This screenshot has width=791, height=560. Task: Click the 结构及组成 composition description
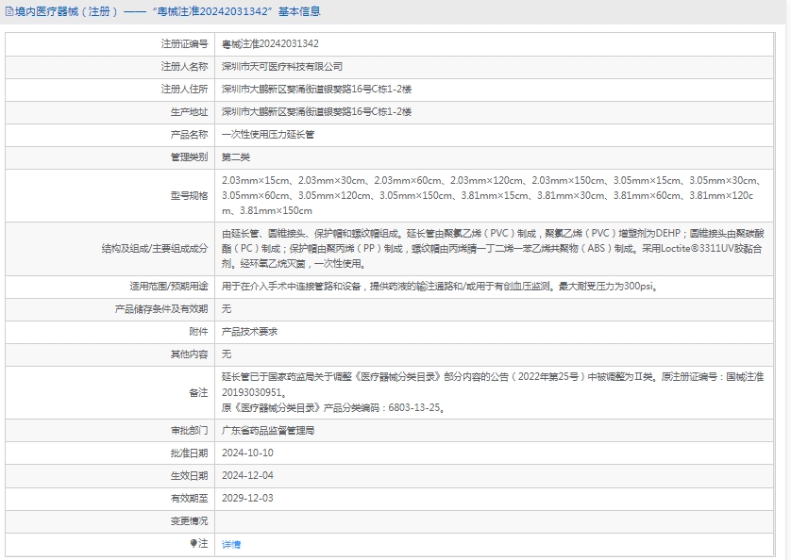(x=491, y=249)
